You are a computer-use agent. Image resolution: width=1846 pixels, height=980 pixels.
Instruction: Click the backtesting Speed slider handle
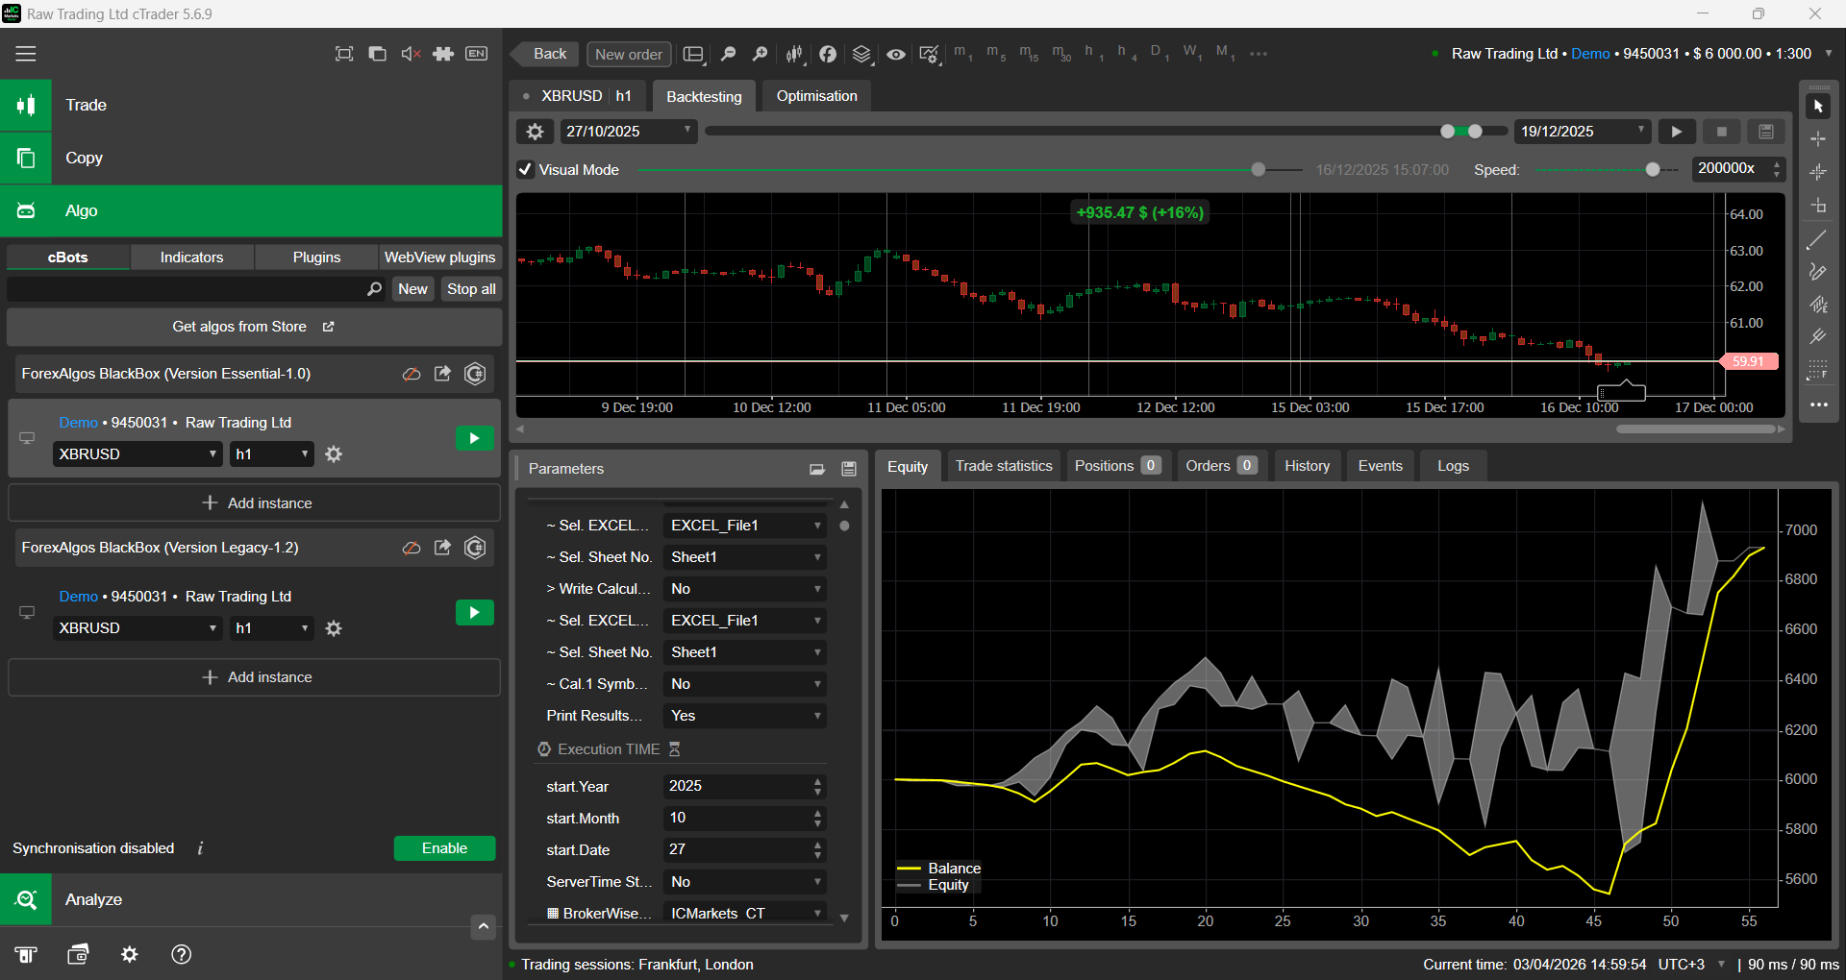pyautogui.click(x=1653, y=170)
